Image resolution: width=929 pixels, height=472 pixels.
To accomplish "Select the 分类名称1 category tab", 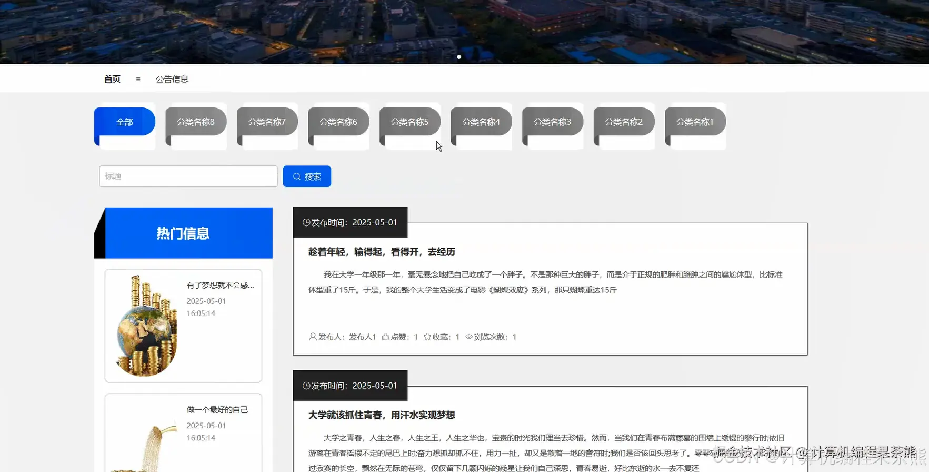I will [695, 122].
